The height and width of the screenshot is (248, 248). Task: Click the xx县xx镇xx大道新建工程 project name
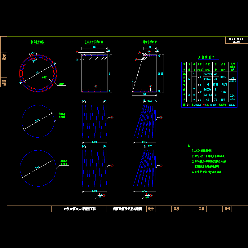pyautogui.click(x=80, y=209)
